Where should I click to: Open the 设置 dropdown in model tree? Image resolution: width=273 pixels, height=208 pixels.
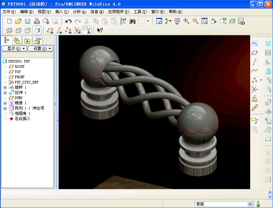tap(40, 49)
